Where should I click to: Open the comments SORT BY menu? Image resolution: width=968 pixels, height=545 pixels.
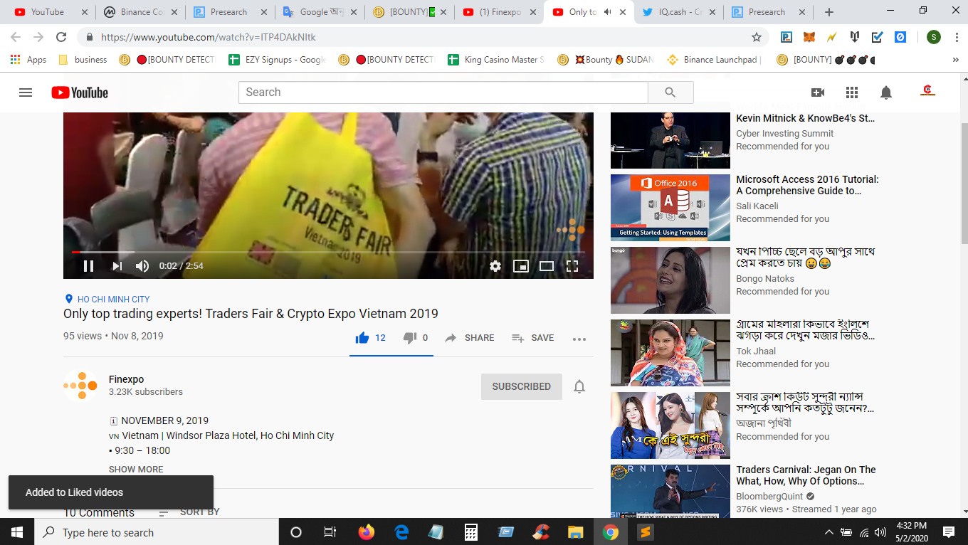click(189, 512)
